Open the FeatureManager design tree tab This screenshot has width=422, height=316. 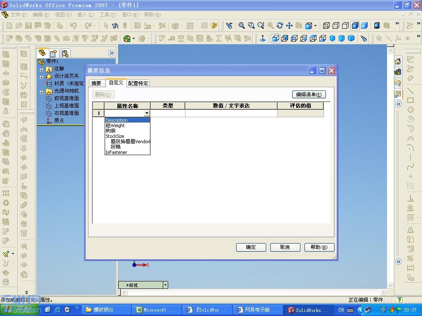tap(42, 53)
